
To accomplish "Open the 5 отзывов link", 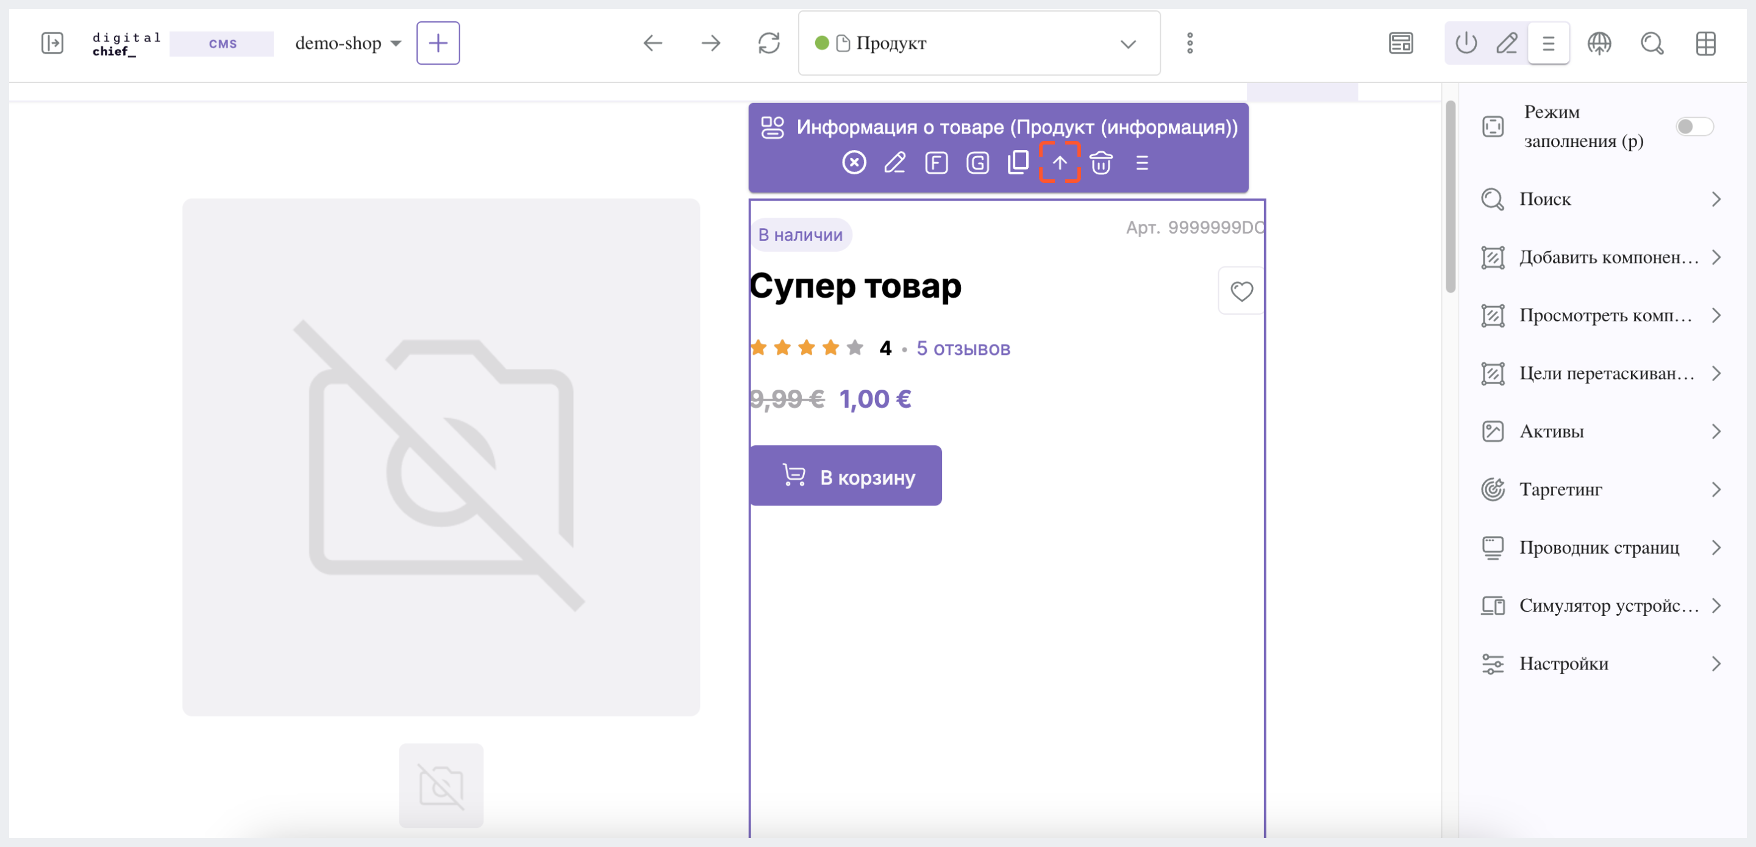I will coord(962,348).
